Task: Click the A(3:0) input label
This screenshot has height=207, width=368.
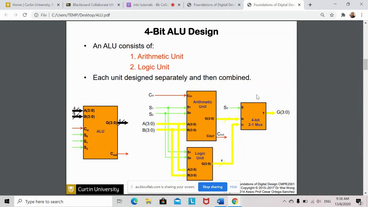Action: click(x=148, y=124)
